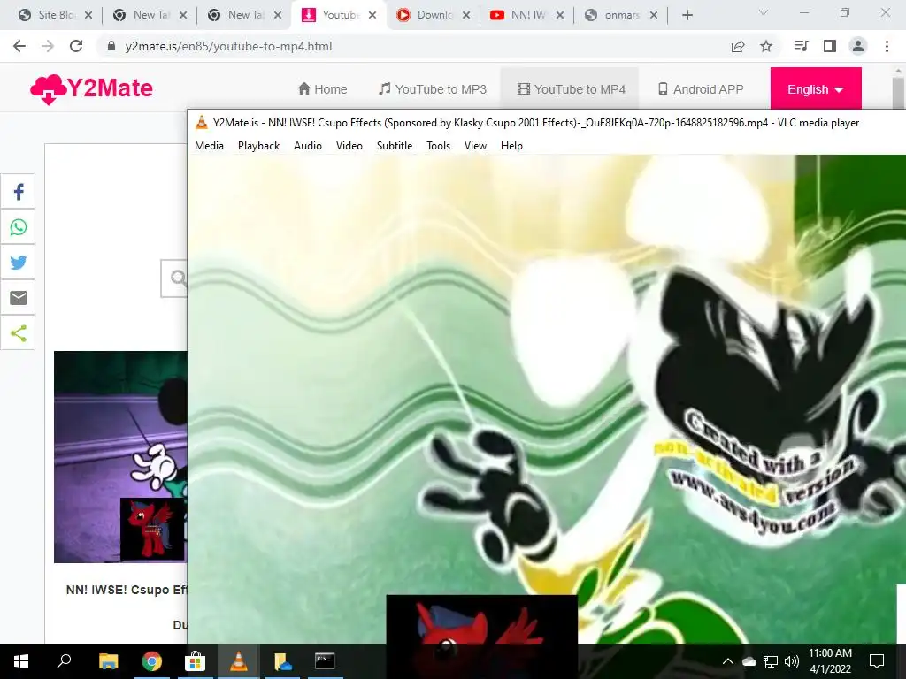Go to Y2Mate Home page
The image size is (906, 679).
(322, 89)
